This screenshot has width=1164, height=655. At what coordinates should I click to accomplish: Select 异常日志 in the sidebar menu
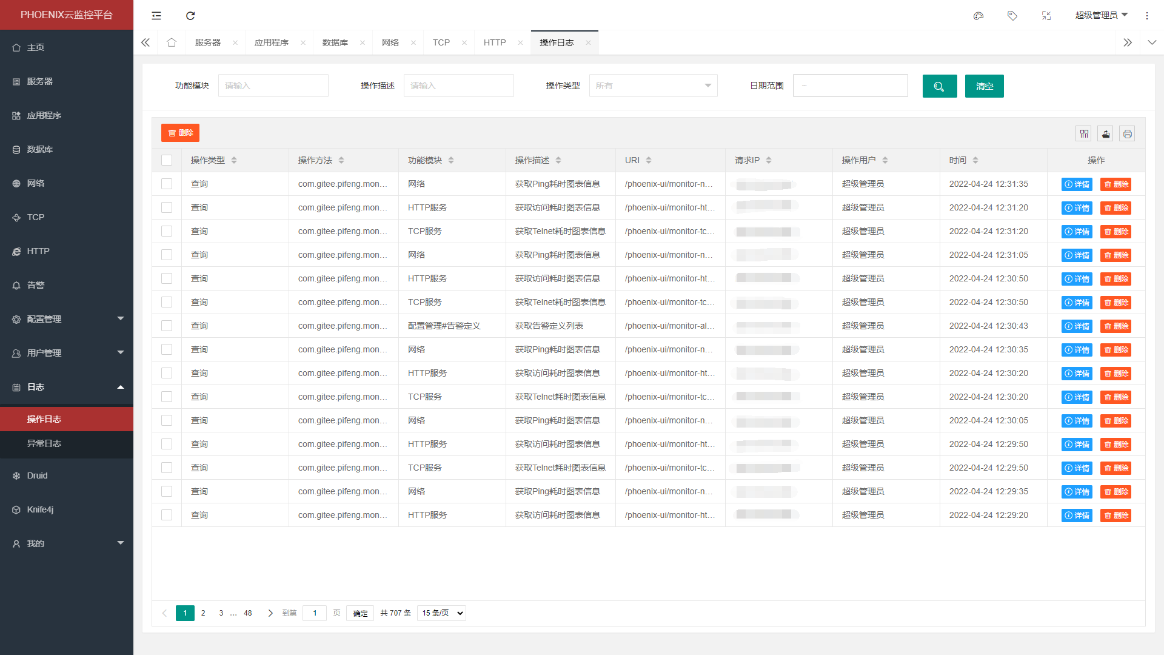tap(44, 443)
